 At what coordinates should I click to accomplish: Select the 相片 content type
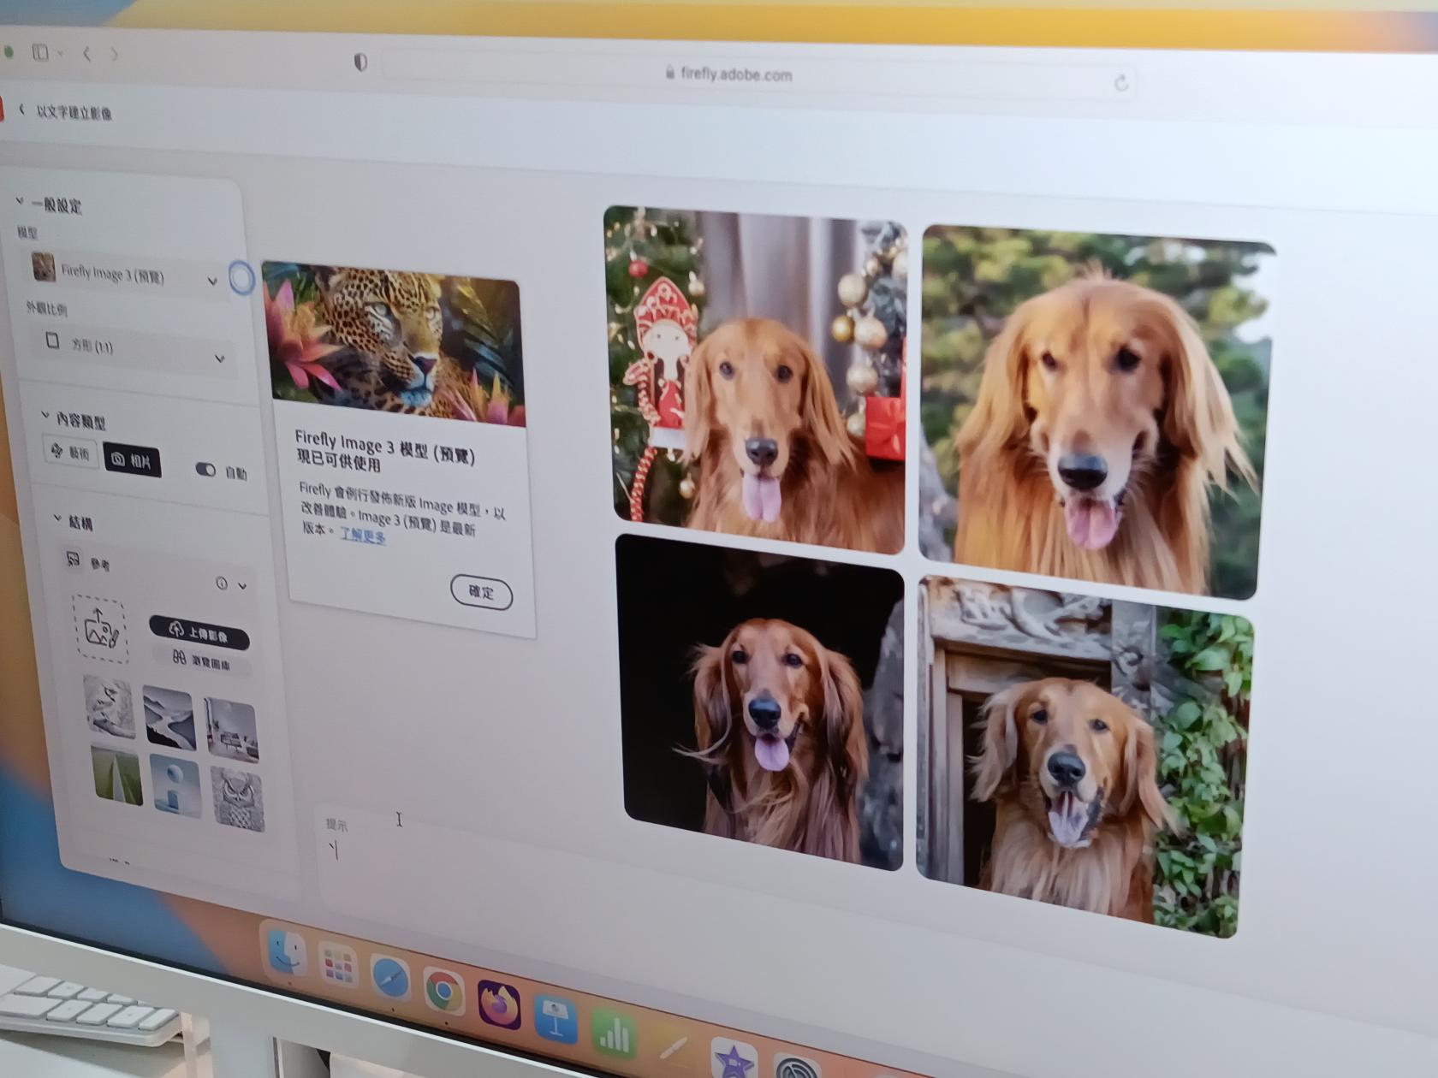pos(133,459)
